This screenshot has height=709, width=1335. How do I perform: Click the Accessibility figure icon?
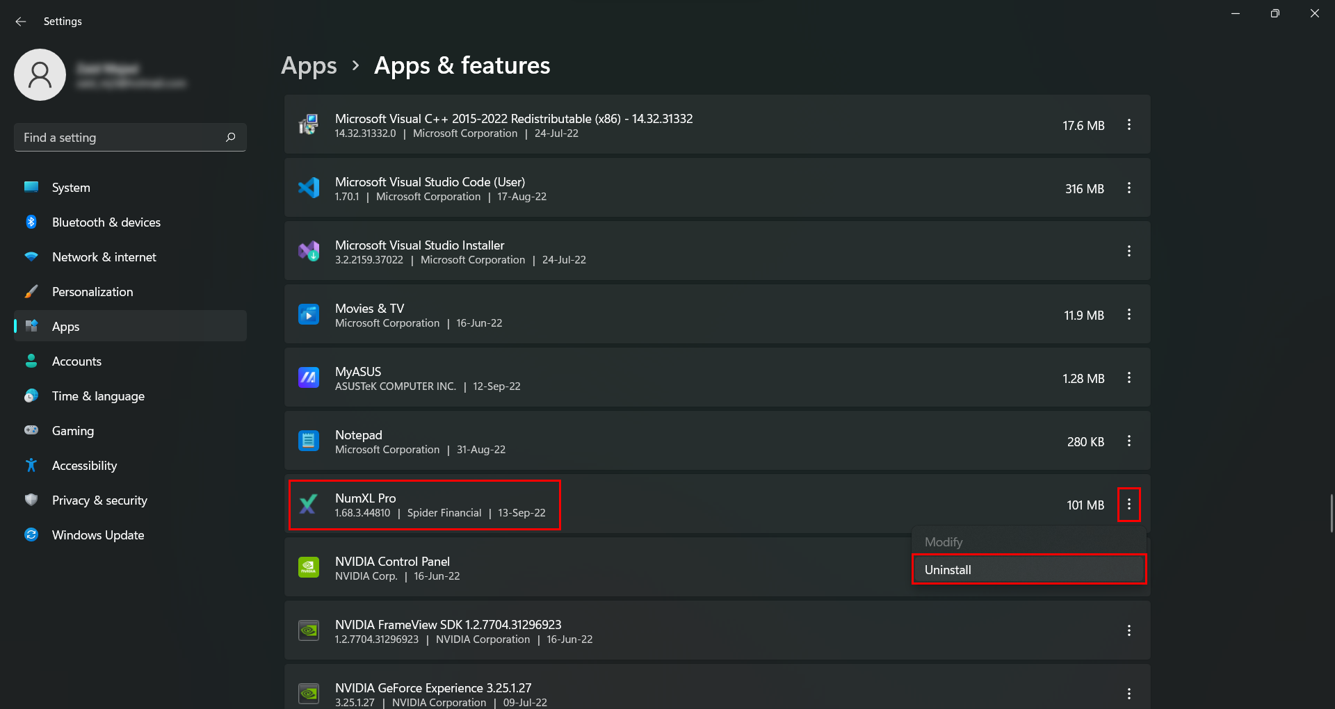tap(31, 465)
